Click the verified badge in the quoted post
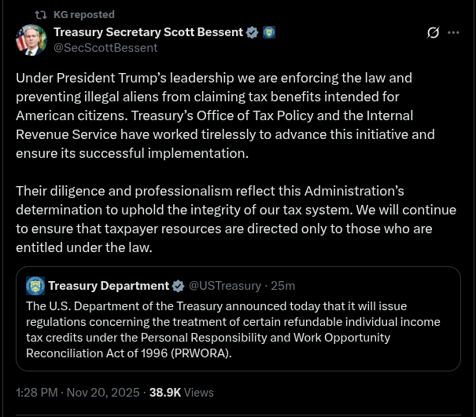The image size is (476, 417). (179, 286)
